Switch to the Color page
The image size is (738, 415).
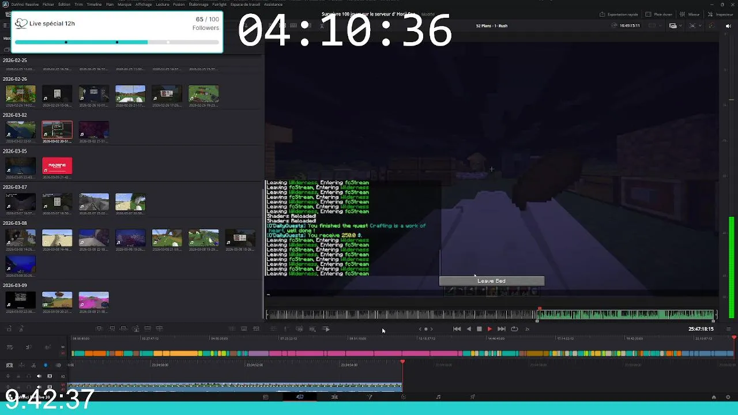pos(404,397)
